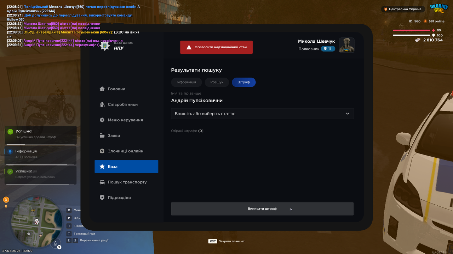Click the tools marker on minimap
Viewport: 453px width, 254px height.
tap(29, 234)
